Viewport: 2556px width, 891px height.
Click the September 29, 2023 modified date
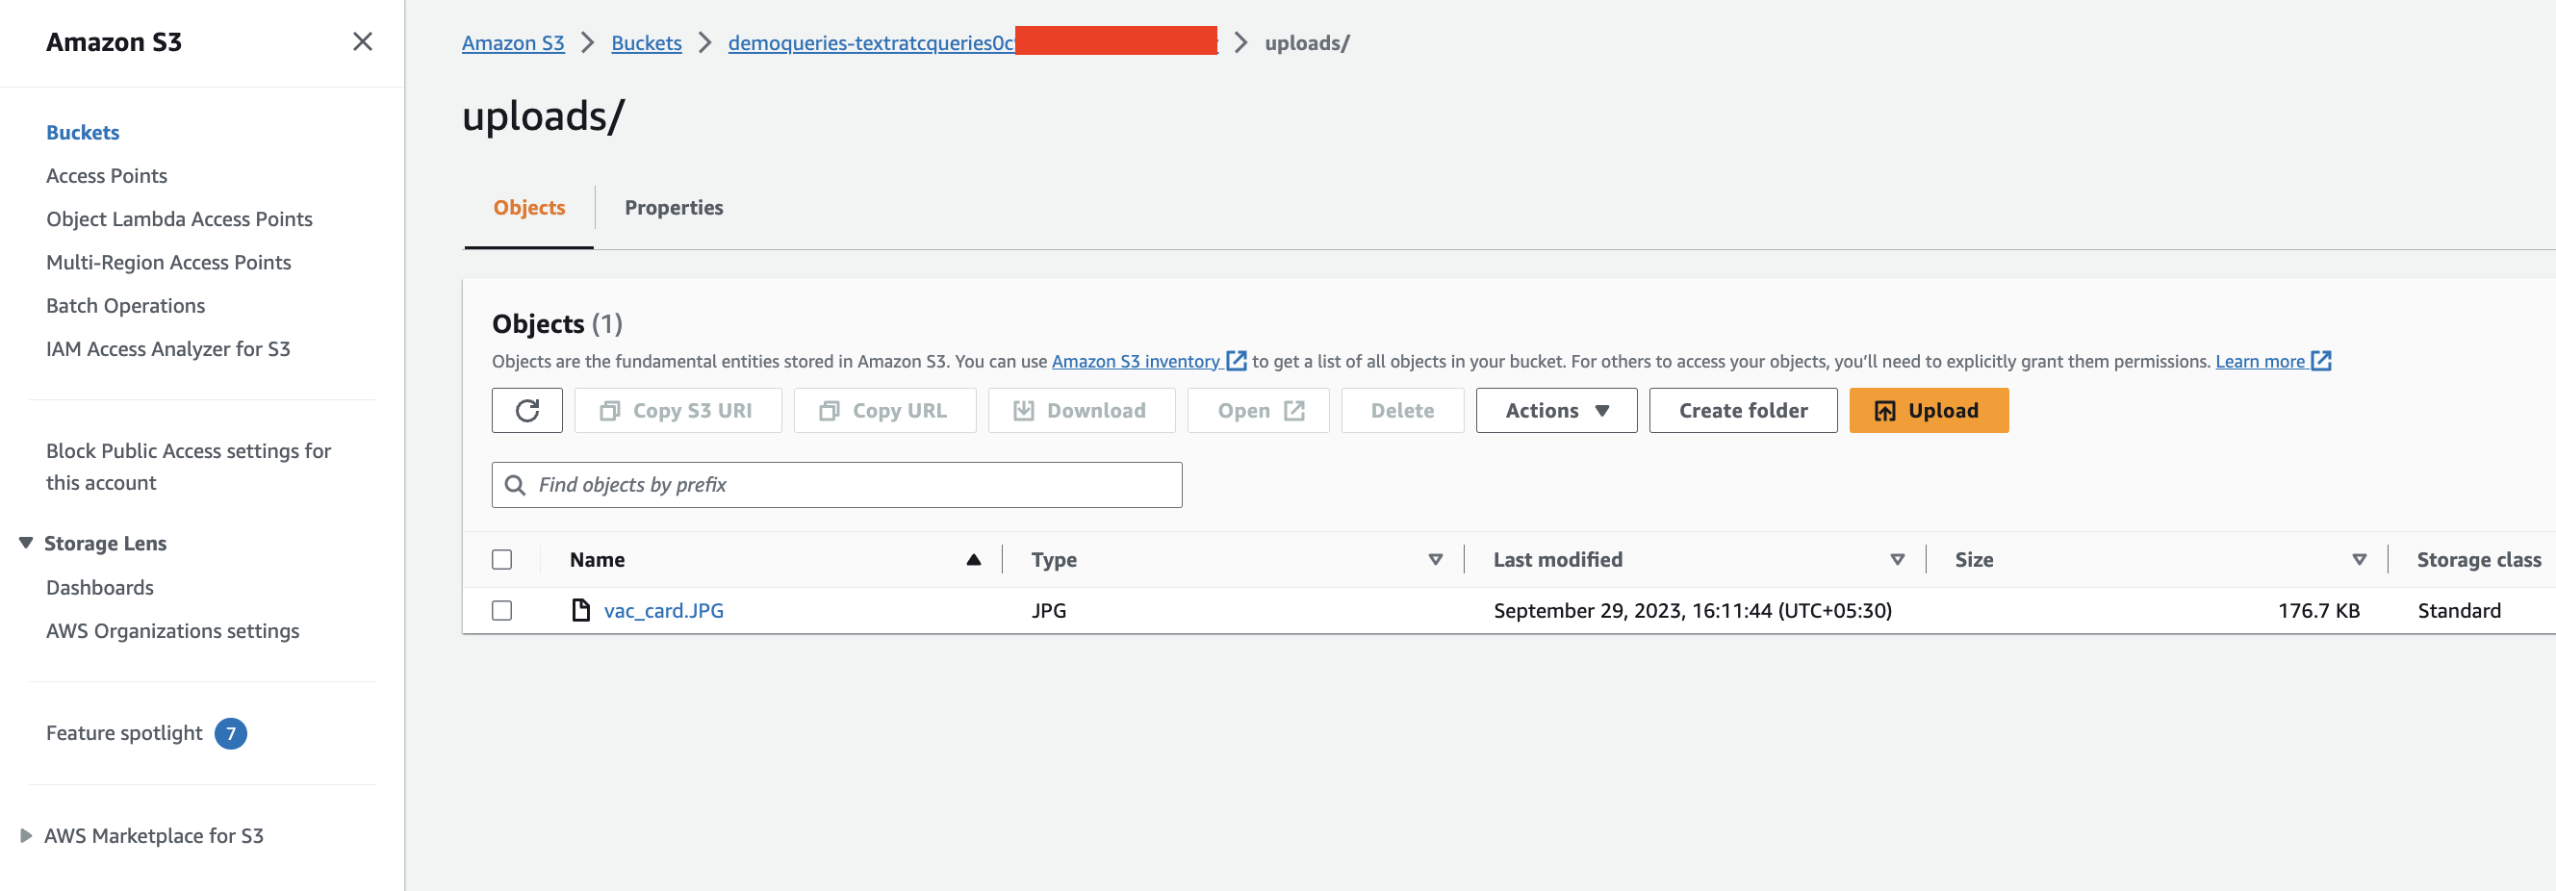point(1692,611)
